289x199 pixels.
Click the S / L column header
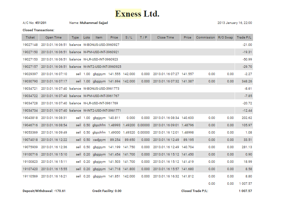coord(129,37)
